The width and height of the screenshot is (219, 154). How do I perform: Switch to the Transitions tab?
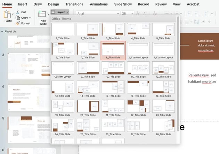74,4
